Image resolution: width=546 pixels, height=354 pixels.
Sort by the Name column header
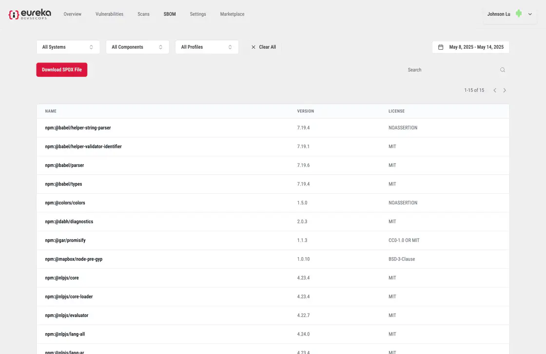(51, 111)
